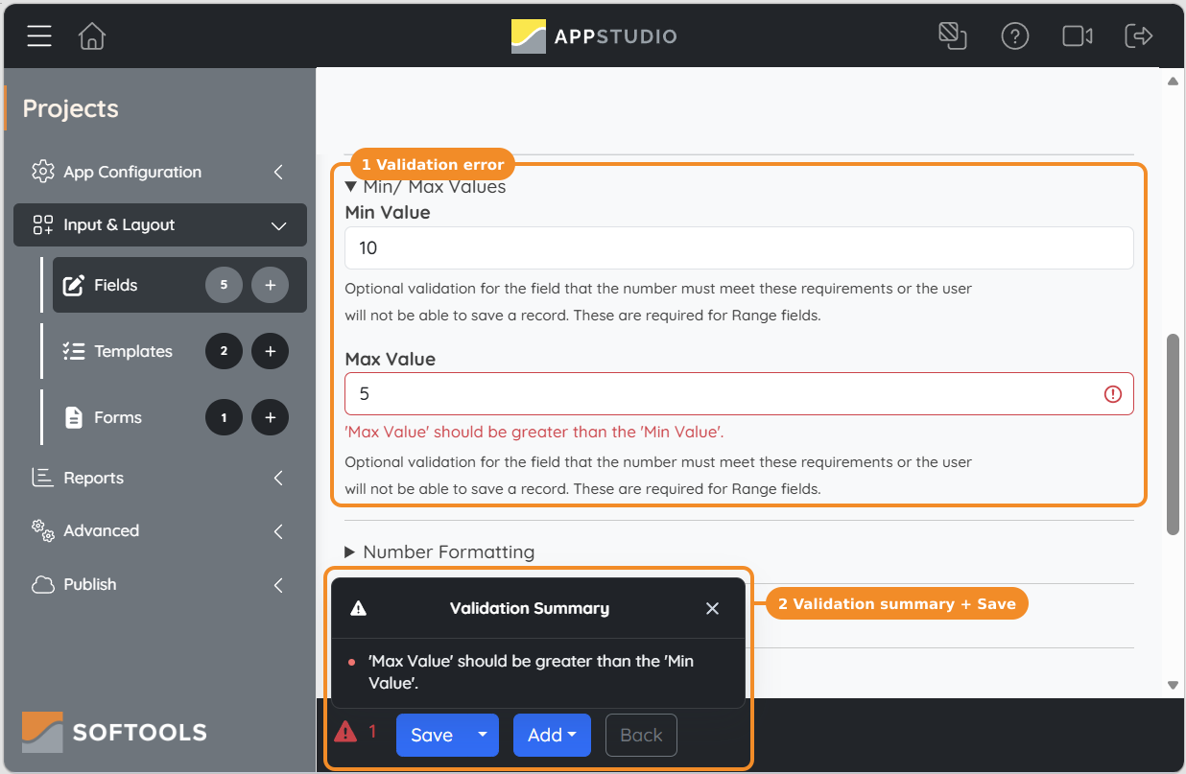Click the validation error count 1
1186x774 pixels.
click(373, 732)
